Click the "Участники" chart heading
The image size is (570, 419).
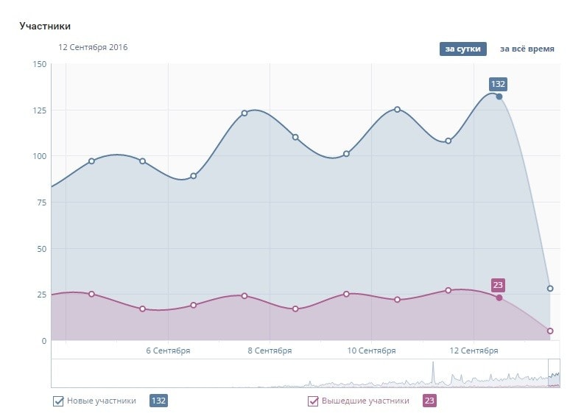[x=45, y=27]
